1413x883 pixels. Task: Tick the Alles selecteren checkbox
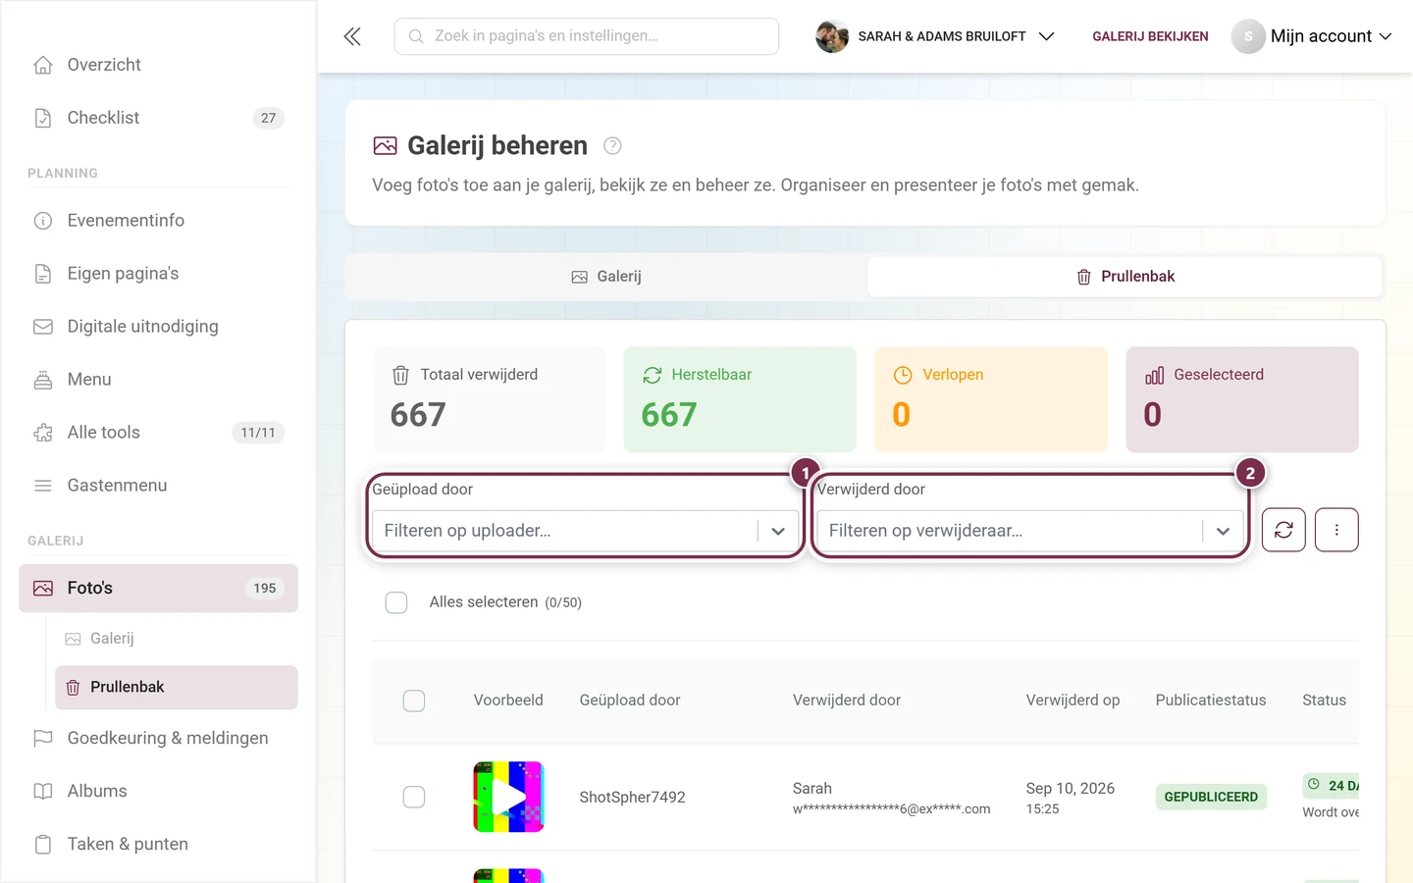[x=396, y=602]
